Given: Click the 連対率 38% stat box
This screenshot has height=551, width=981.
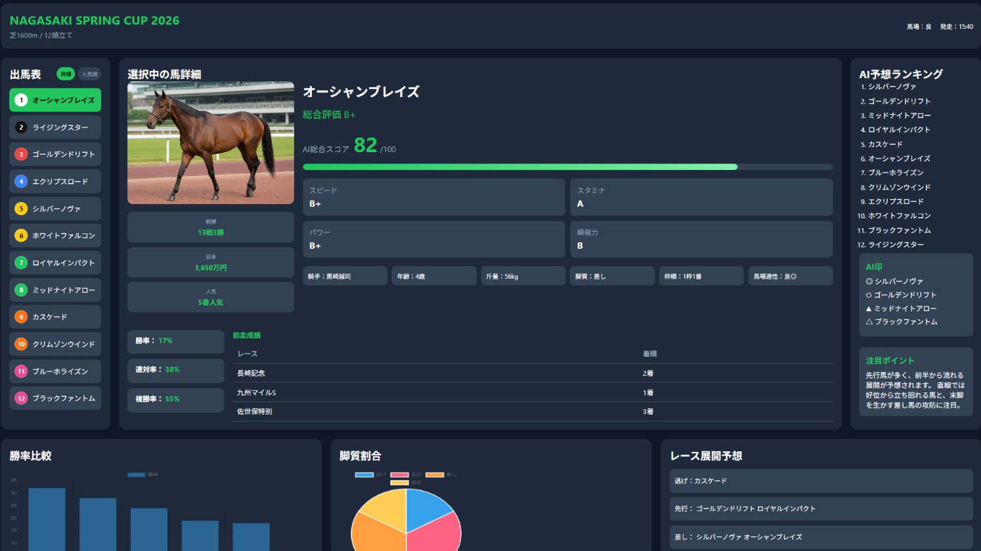Looking at the screenshot, I should (176, 370).
